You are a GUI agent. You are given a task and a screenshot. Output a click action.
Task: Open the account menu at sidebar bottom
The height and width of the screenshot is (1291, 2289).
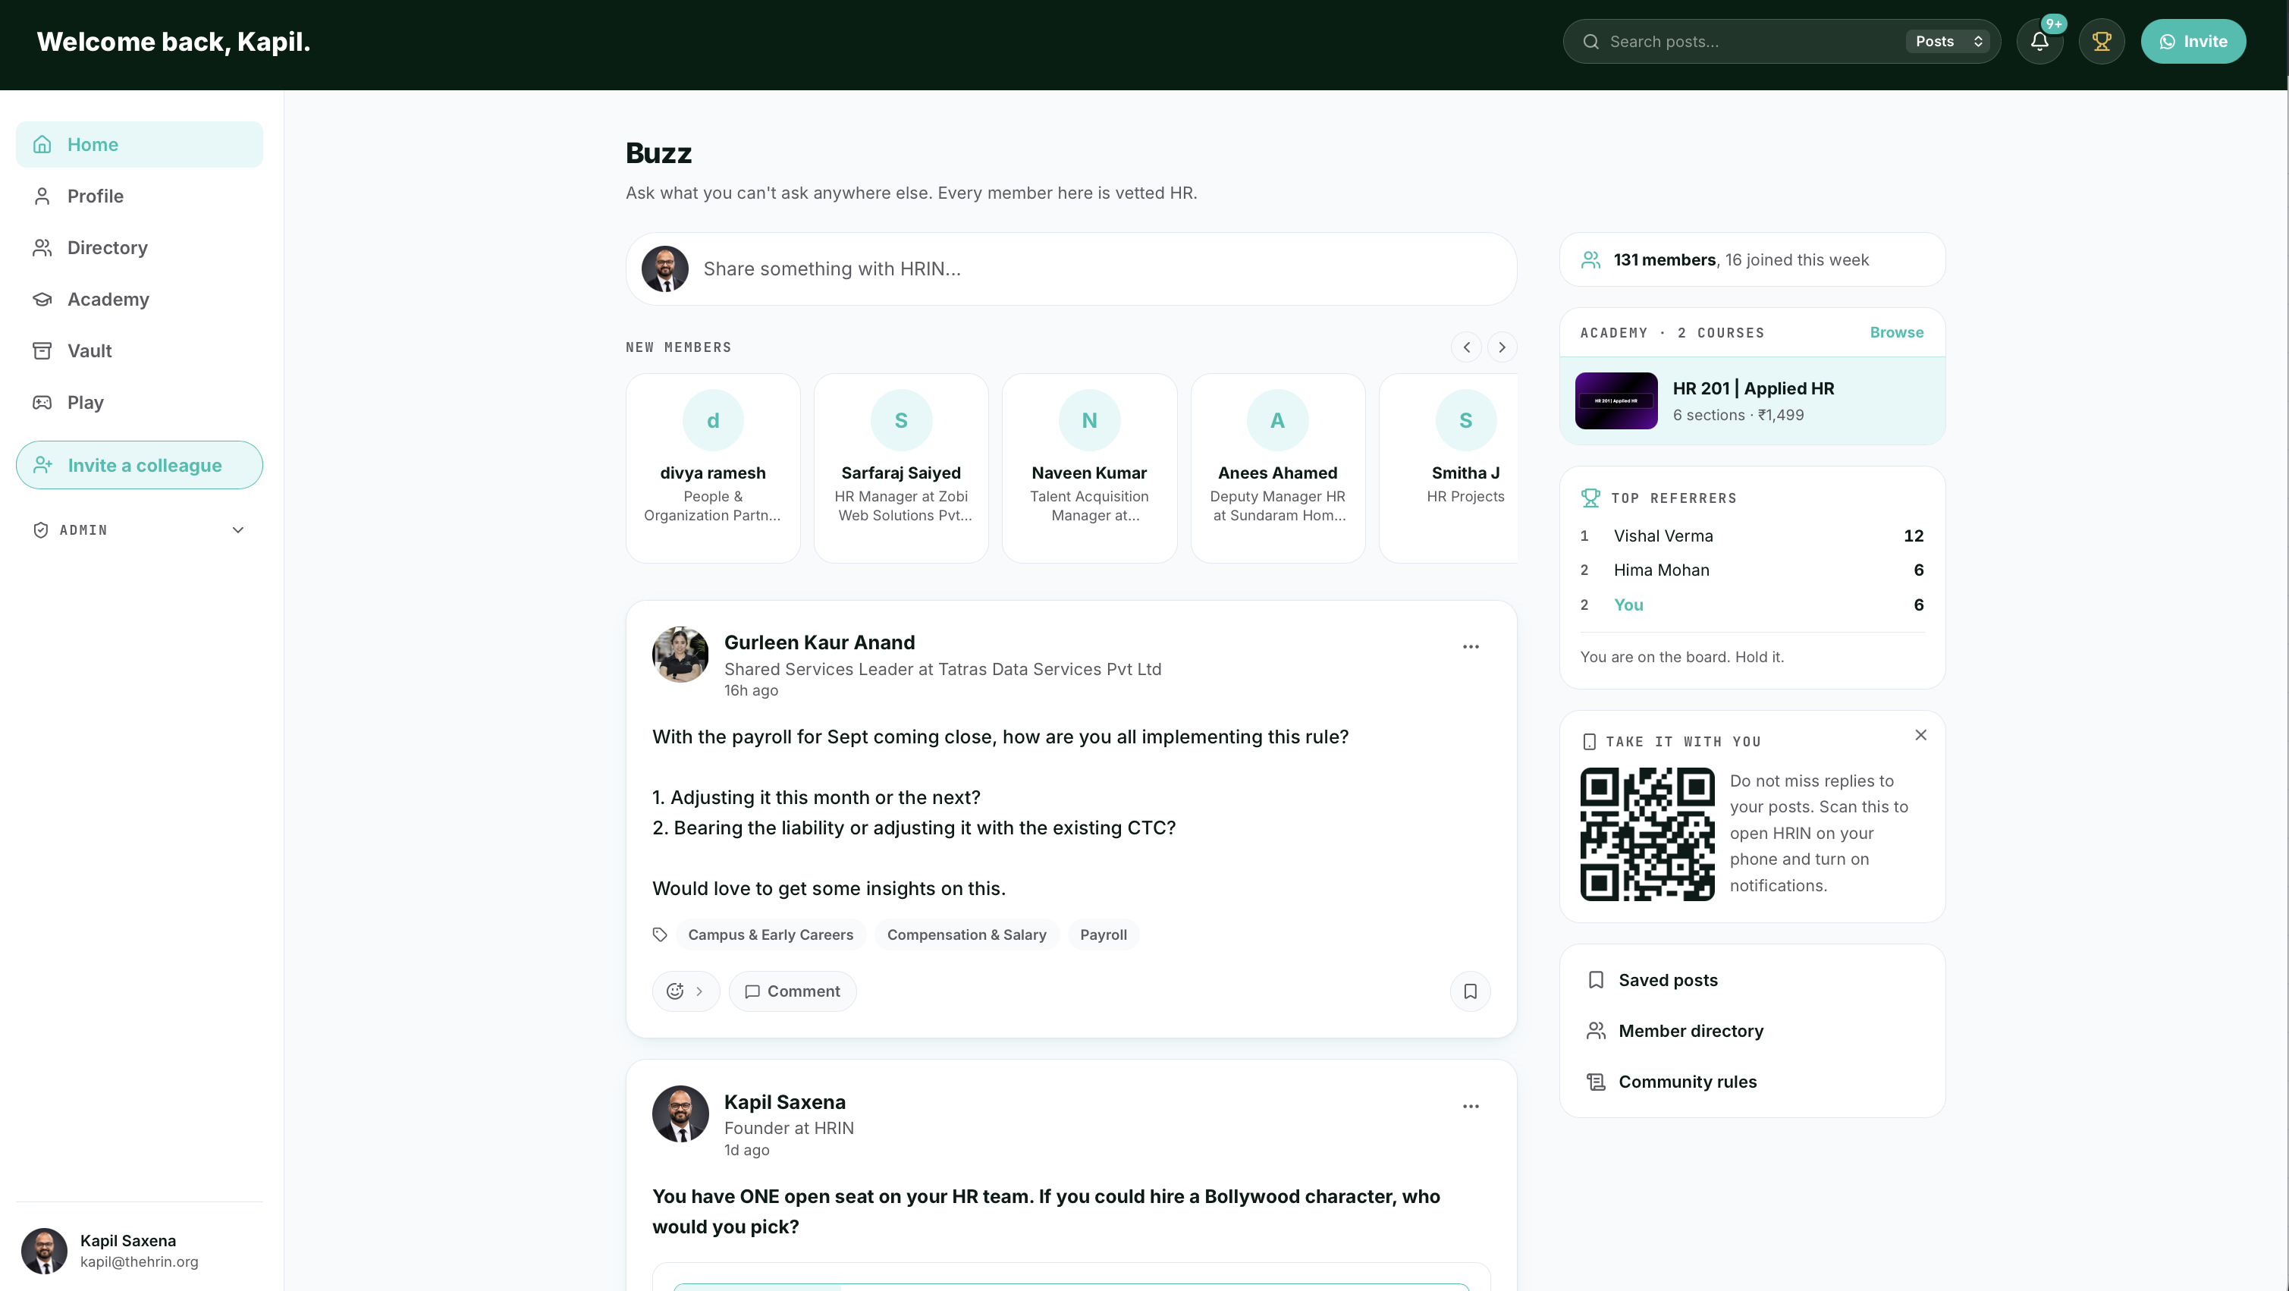coord(140,1251)
